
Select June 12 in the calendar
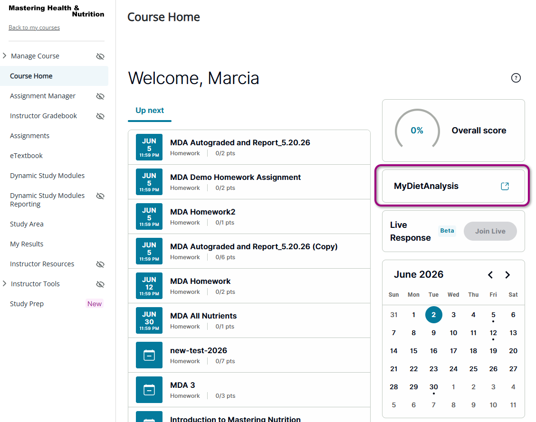coord(493,333)
